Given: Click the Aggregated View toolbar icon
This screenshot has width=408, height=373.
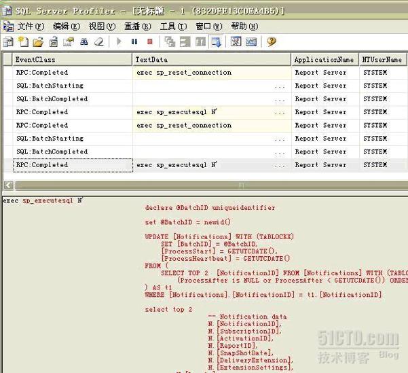Looking at the screenshot, I should 200,41.
